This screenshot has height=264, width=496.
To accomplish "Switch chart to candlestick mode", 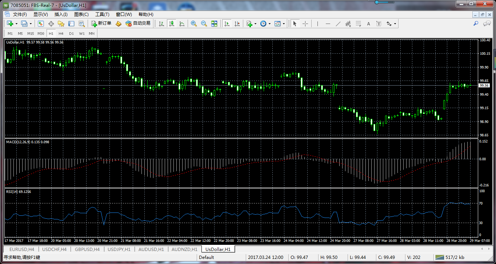I will pyautogui.click(x=171, y=24).
